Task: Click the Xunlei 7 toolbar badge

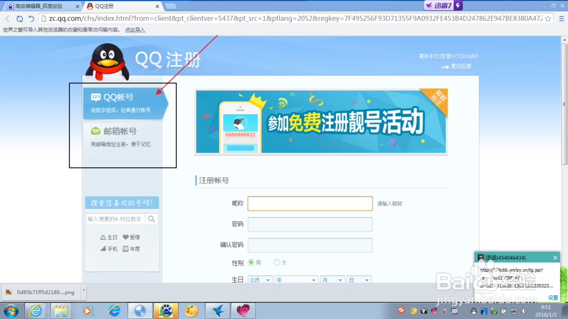Action: pyautogui.click(x=444, y=6)
